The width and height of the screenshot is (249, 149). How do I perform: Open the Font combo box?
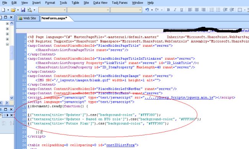pyautogui.click(x=88, y=10)
